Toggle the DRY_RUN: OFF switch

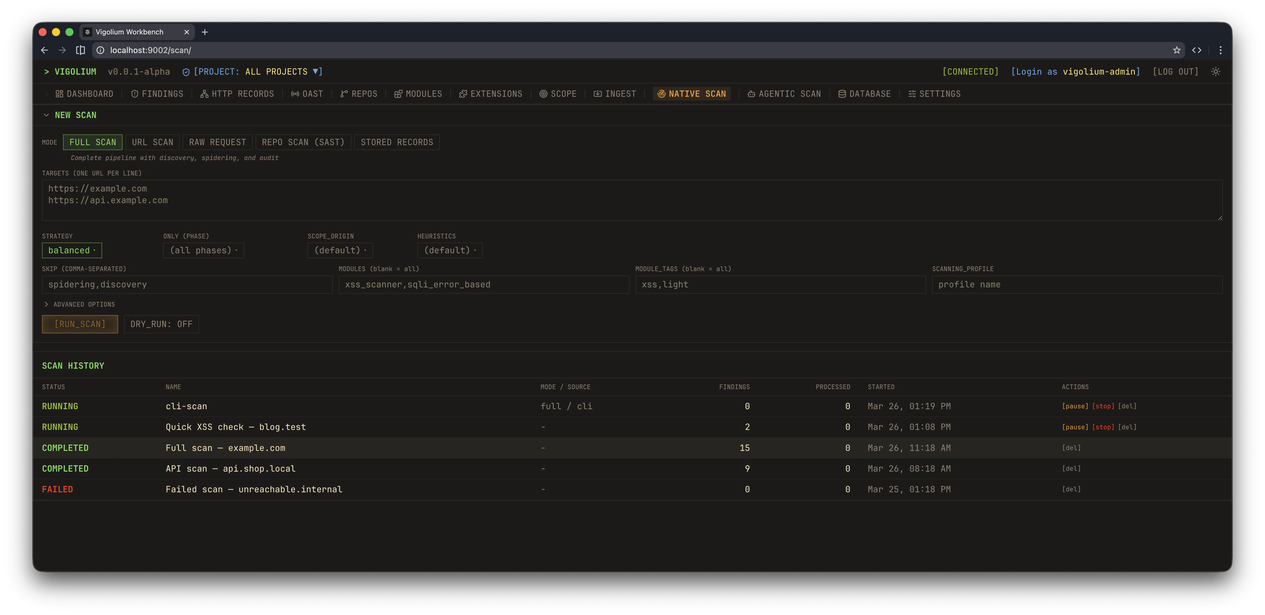coord(161,324)
